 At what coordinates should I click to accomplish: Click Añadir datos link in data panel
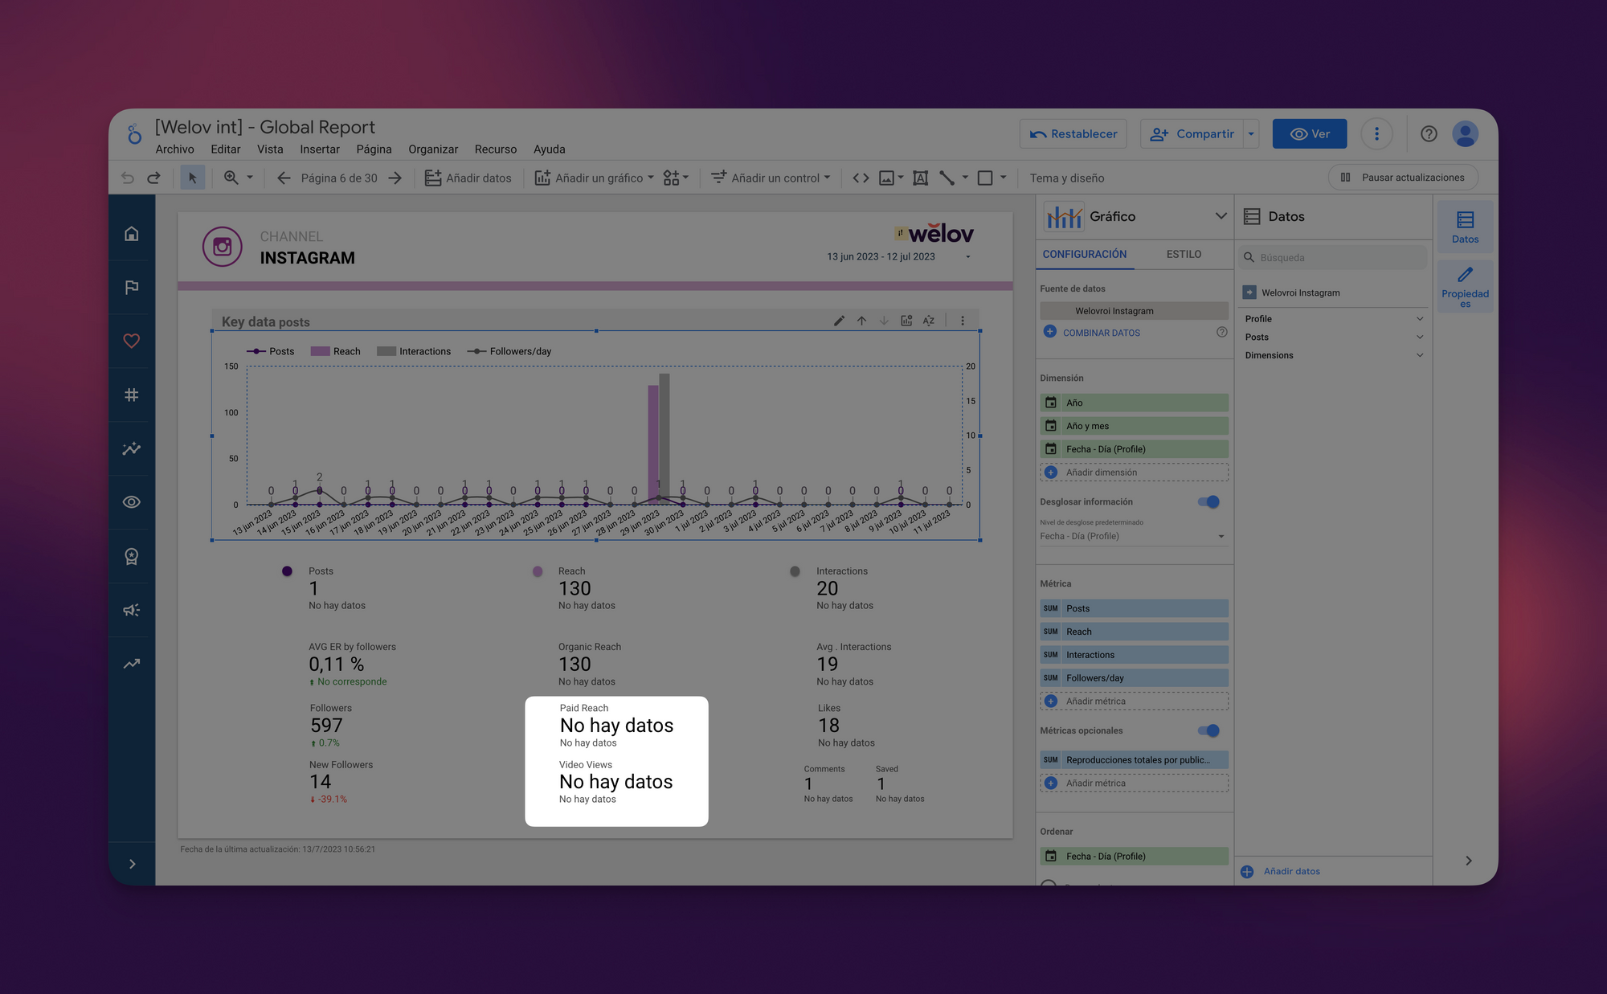click(x=1292, y=871)
